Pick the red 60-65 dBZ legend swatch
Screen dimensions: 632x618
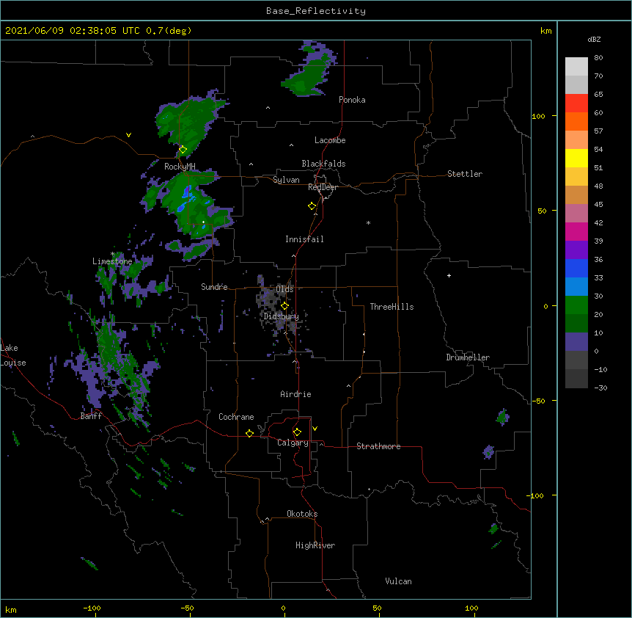576,103
